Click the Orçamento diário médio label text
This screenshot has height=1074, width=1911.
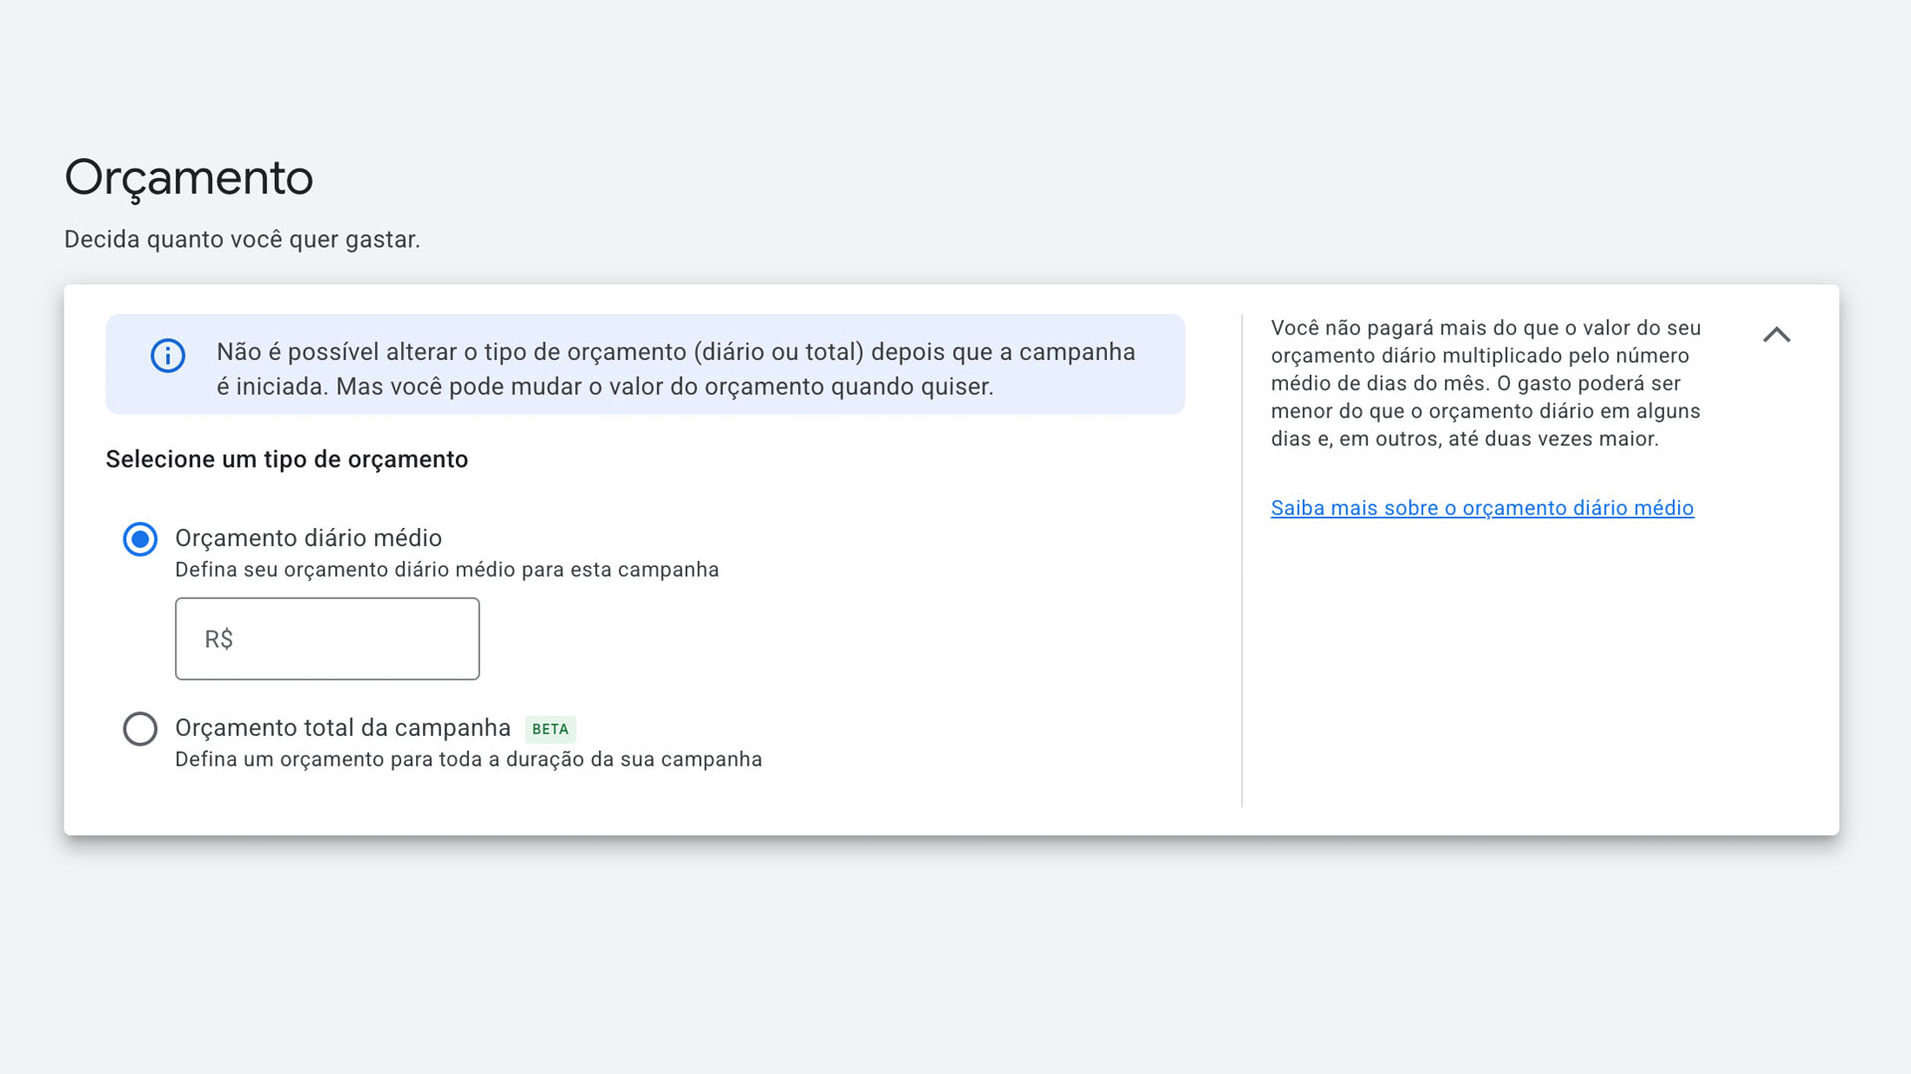(309, 538)
